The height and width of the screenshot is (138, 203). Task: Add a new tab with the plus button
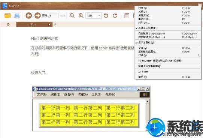click(x=55, y=24)
